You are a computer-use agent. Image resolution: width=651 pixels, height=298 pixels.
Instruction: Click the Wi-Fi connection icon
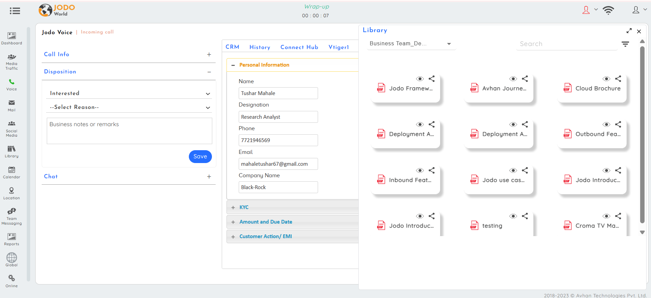coord(609,10)
